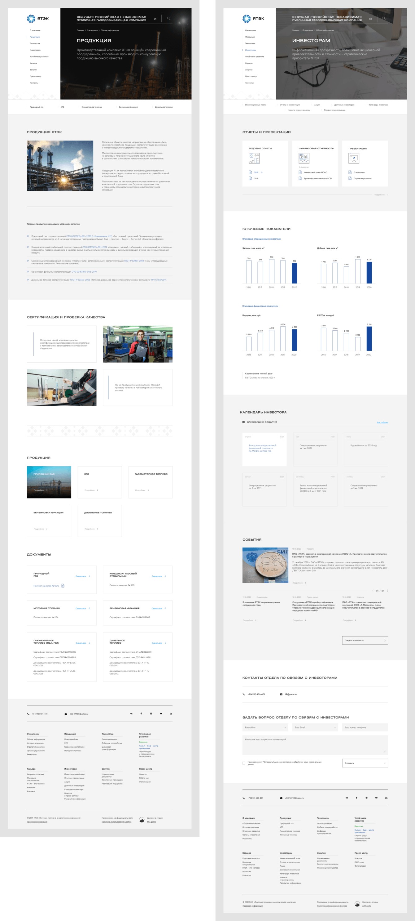The width and height of the screenshot is (415, 921).
Task: Open the Instagram icon in the Продукция page footer
Action: tap(151, 714)
